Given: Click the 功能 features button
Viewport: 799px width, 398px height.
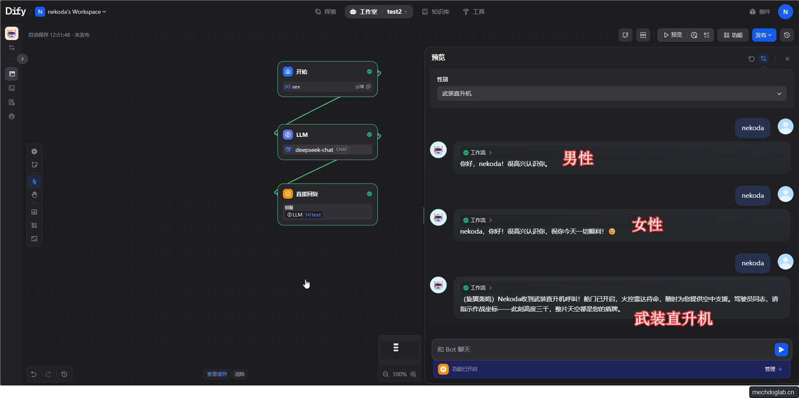Looking at the screenshot, I should pyautogui.click(x=733, y=35).
